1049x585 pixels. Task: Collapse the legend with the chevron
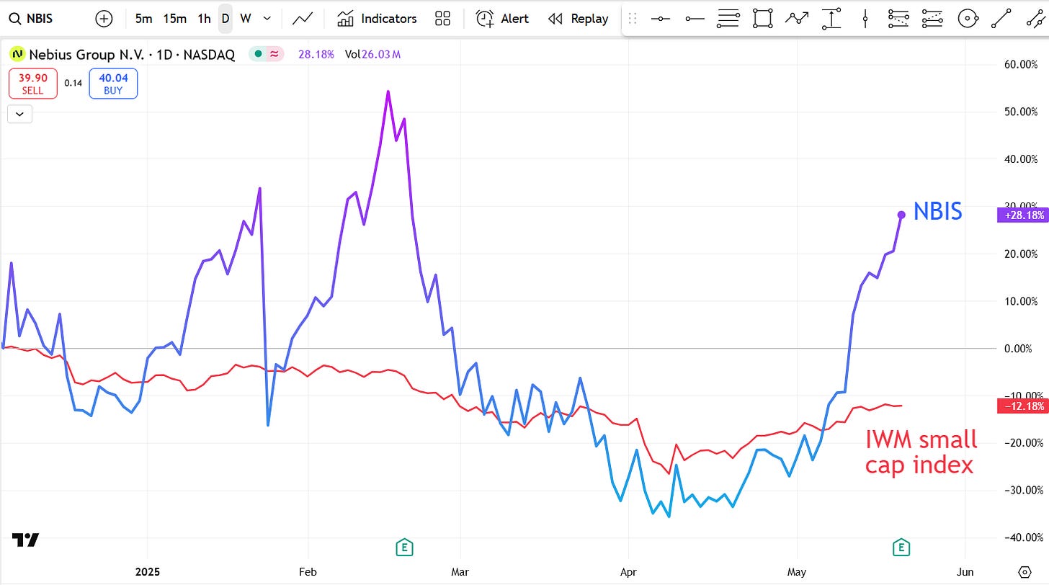[20, 114]
